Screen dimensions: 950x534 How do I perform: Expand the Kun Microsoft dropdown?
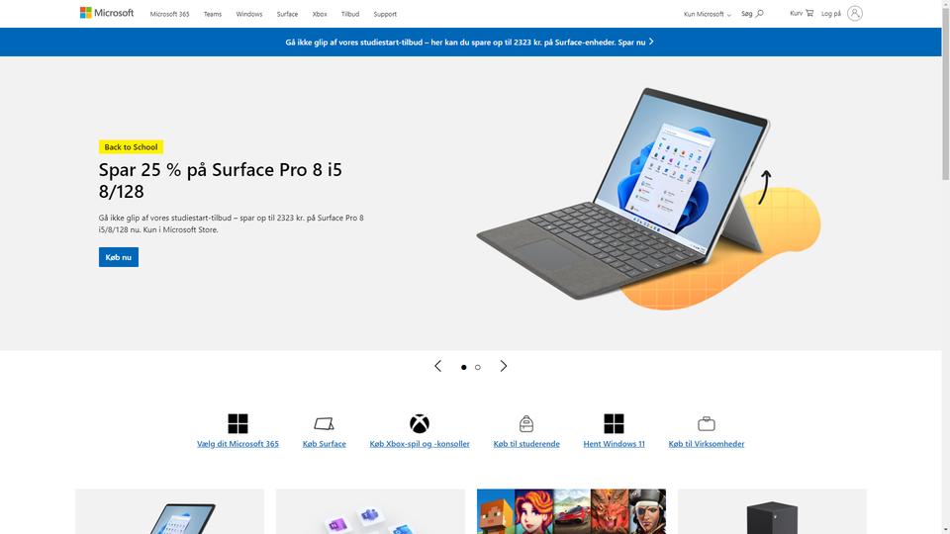coord(707,14)
